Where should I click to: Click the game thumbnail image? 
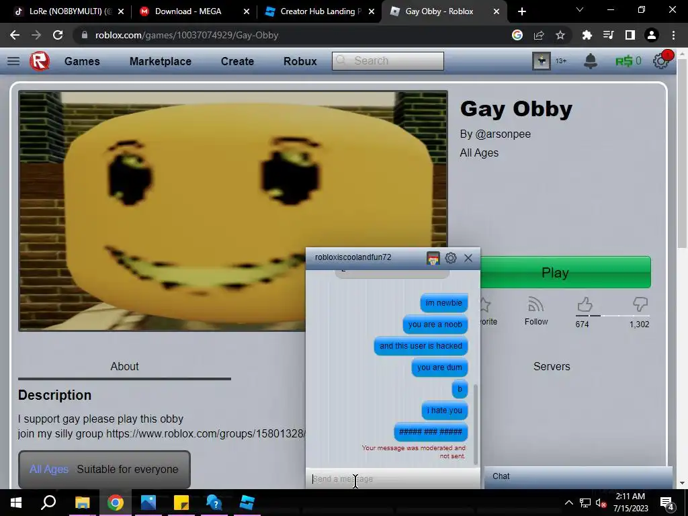coord(232,210)
